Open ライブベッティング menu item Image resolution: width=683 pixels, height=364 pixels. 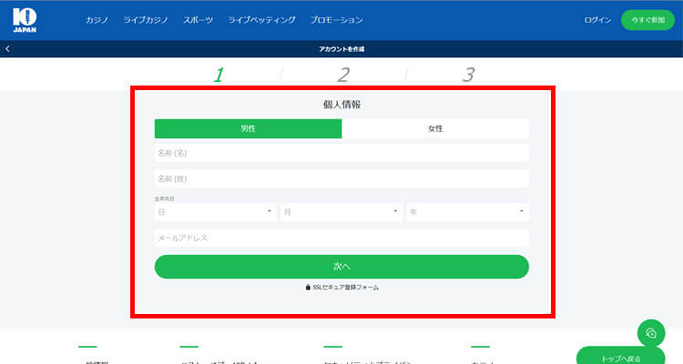261,20
